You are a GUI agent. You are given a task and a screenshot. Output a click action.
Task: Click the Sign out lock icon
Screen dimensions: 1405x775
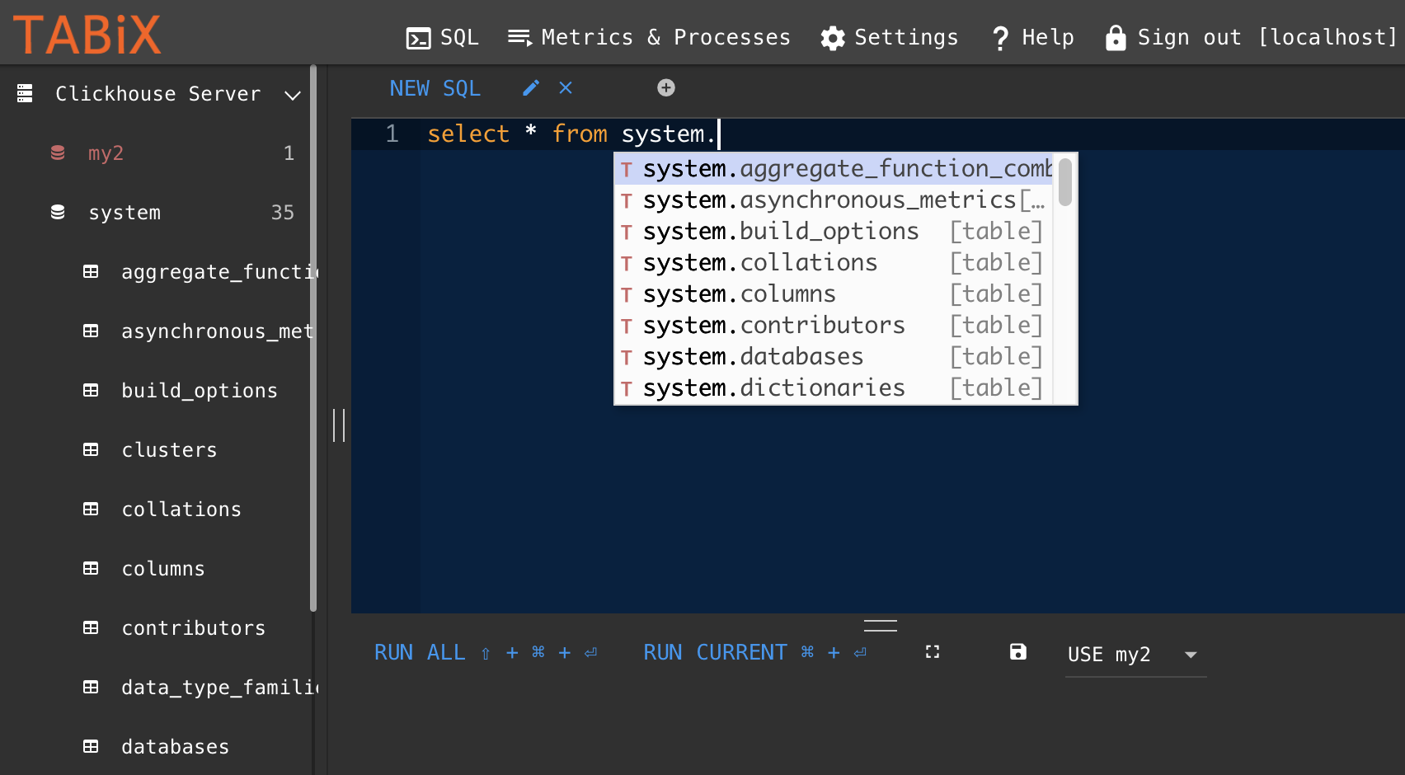pyautogui.click(x=1116, y=38)
